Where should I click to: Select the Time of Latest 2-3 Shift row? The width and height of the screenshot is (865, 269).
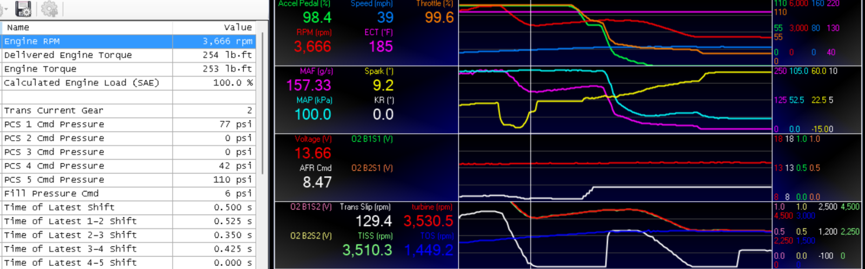pos(129,235)
